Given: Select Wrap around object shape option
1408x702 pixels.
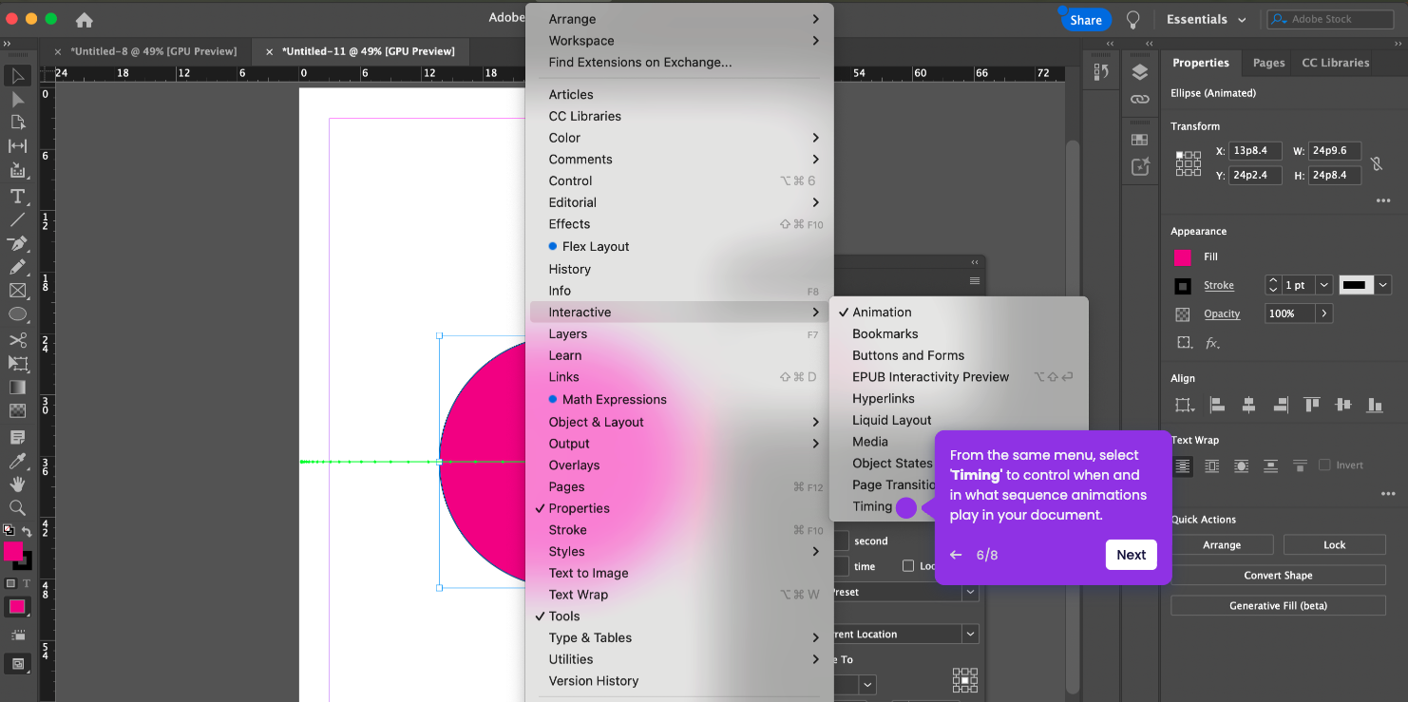Looking at the screenshot, I should (x=1241, y=465).
